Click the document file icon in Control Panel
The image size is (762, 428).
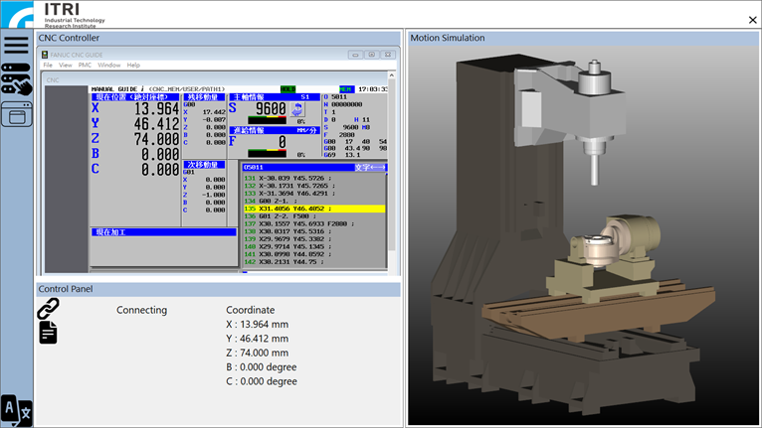(48, 333)
